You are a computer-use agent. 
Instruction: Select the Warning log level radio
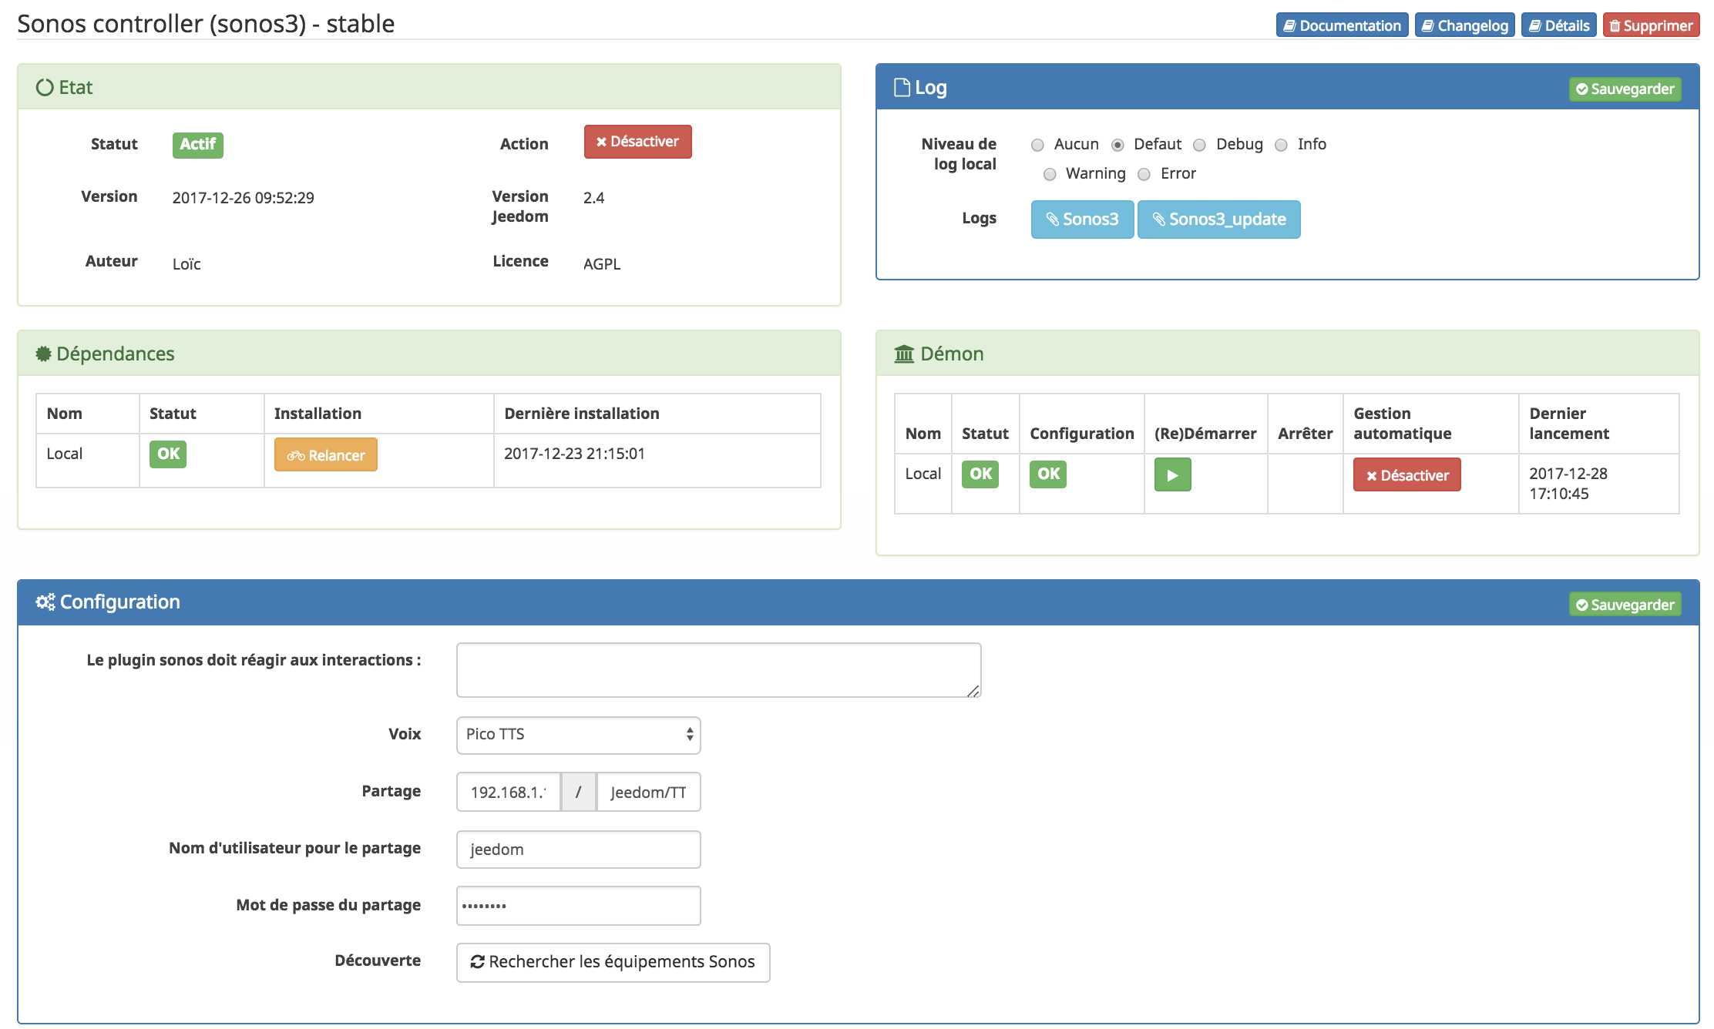click(x=1050, y=174)
